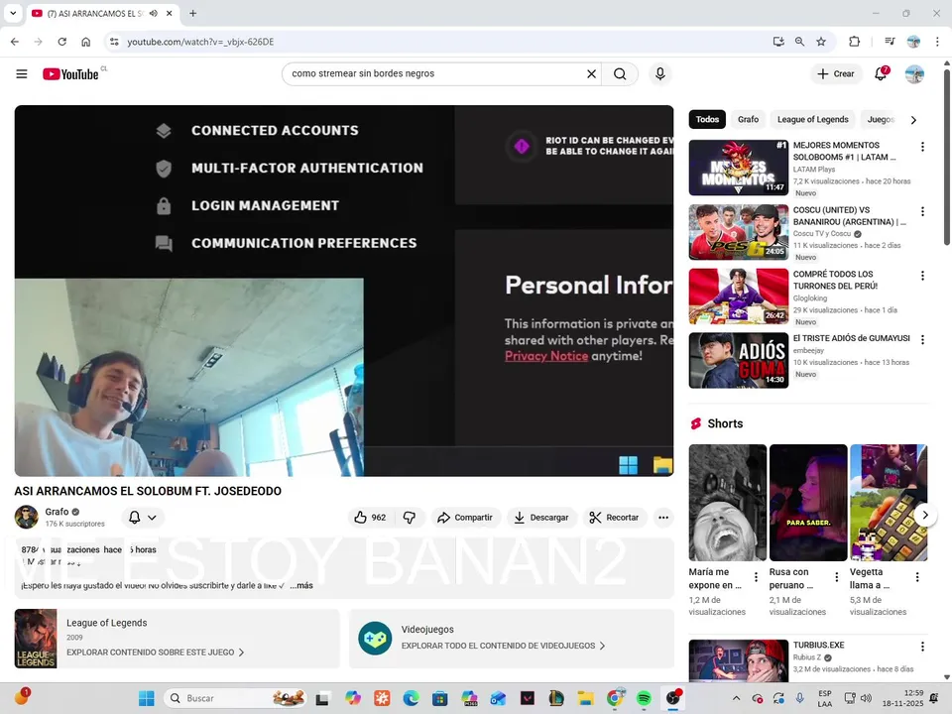952x714 pixels.
Task: Select the Grafo filter chip
Action: coord(748,119)
